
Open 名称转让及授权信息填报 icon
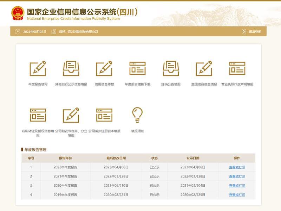pos(38,115)
